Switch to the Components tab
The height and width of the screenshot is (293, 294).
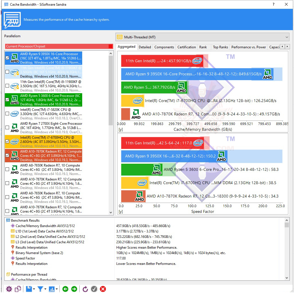164,47
